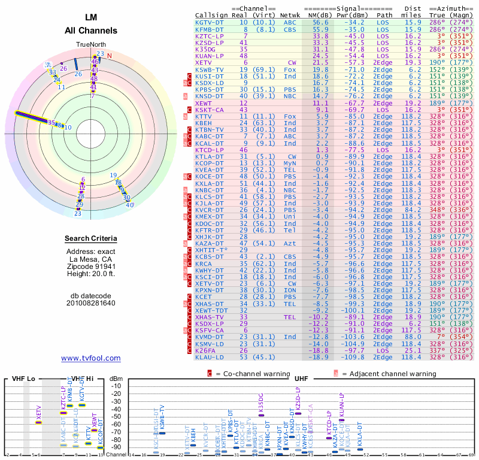Click the adjacent channel badge beside KTTV
This screenshot has height=460, width=479.
point(185,116)
